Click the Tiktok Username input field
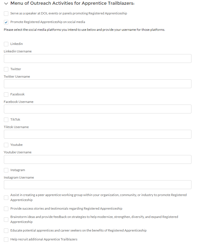Image resolution: width=197 pixels, height=244 pixels. [x=97, y=134]
